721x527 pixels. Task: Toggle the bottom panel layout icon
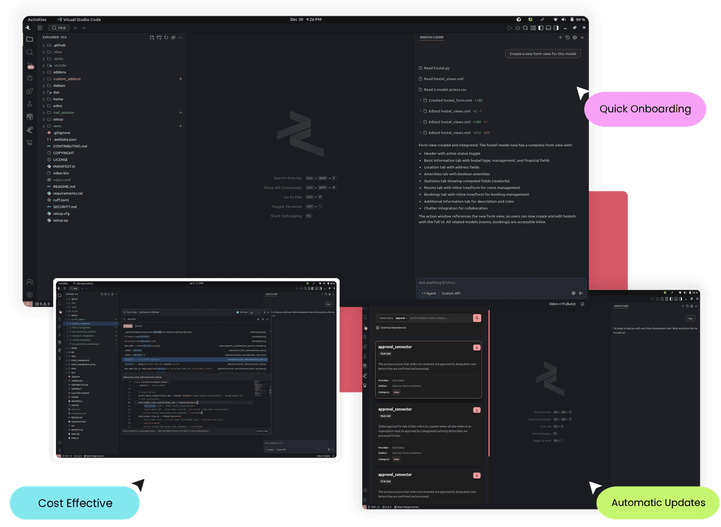547,28
